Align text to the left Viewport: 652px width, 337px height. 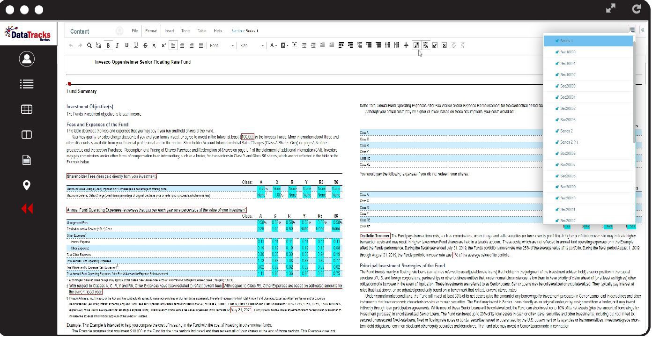(x=173, y=45)
